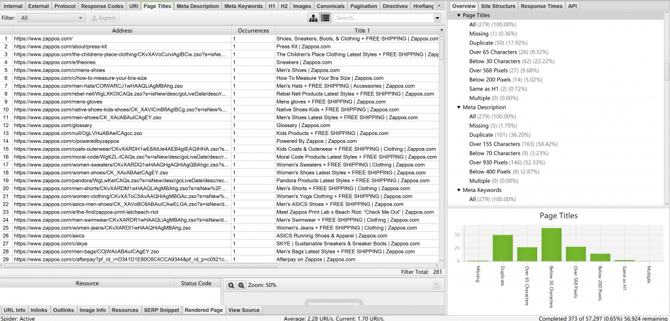The width and height of the screenshot is (670, 321).
Task: Open the search options dropdown arrow
Action: (x=437, y=18)
